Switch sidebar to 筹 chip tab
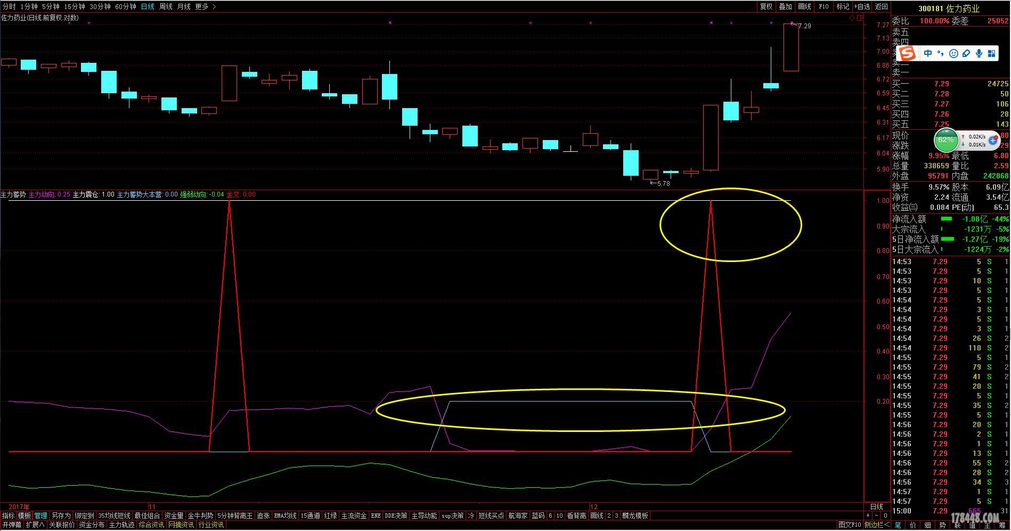1011x531 pixels. [1002, 525]
